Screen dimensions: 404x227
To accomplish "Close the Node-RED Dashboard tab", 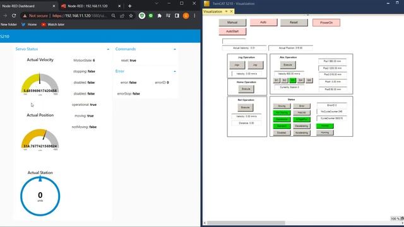I will point(54,6).
